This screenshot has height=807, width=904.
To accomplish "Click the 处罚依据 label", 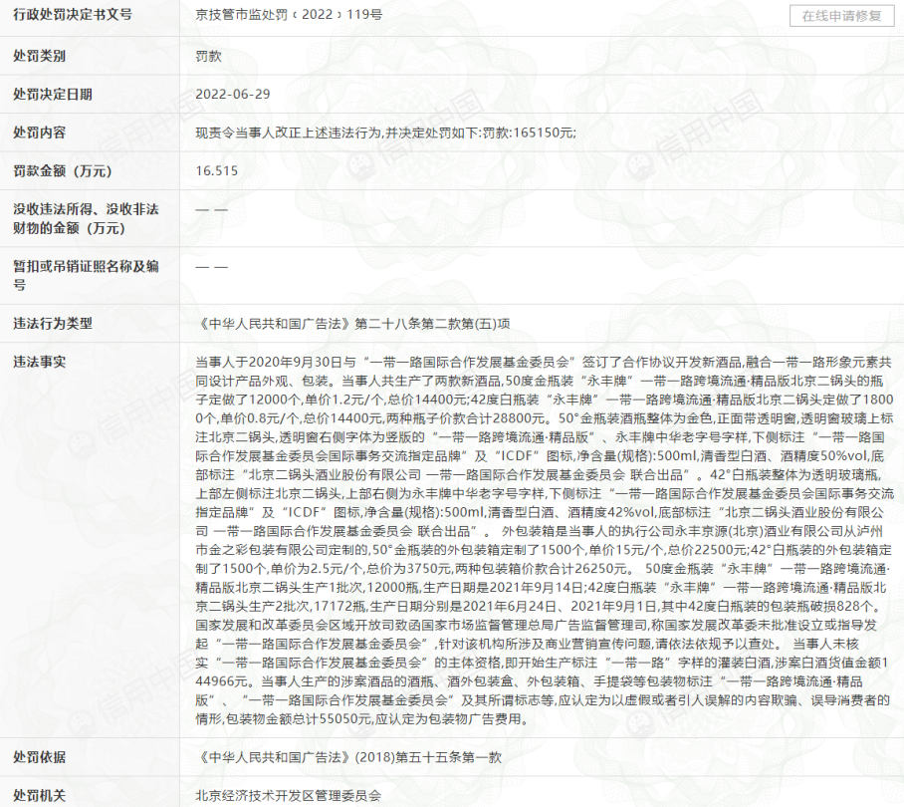I will tap(39, 757).
